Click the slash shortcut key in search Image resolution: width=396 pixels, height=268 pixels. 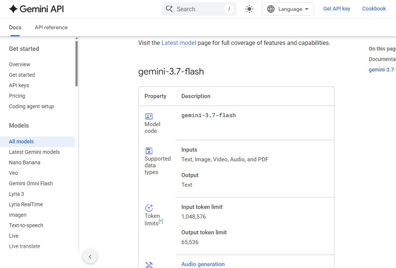coord(229,9)
